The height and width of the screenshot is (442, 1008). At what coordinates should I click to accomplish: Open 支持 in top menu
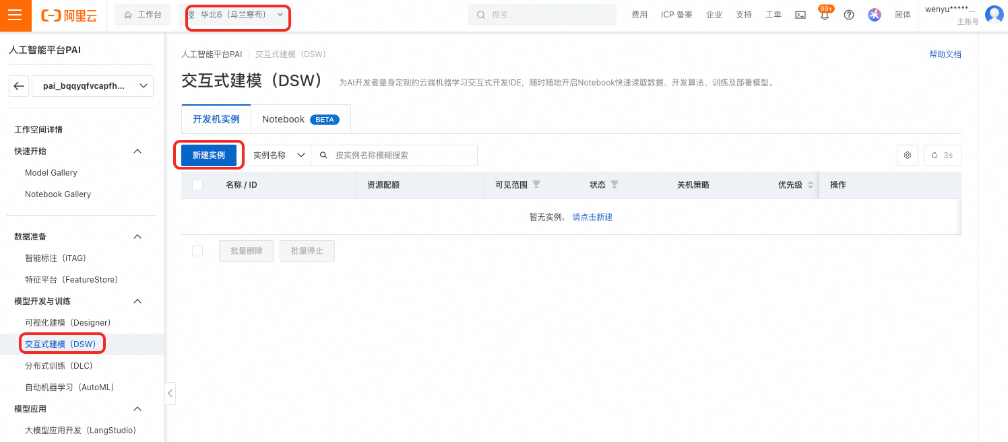(x=744, y=15)
